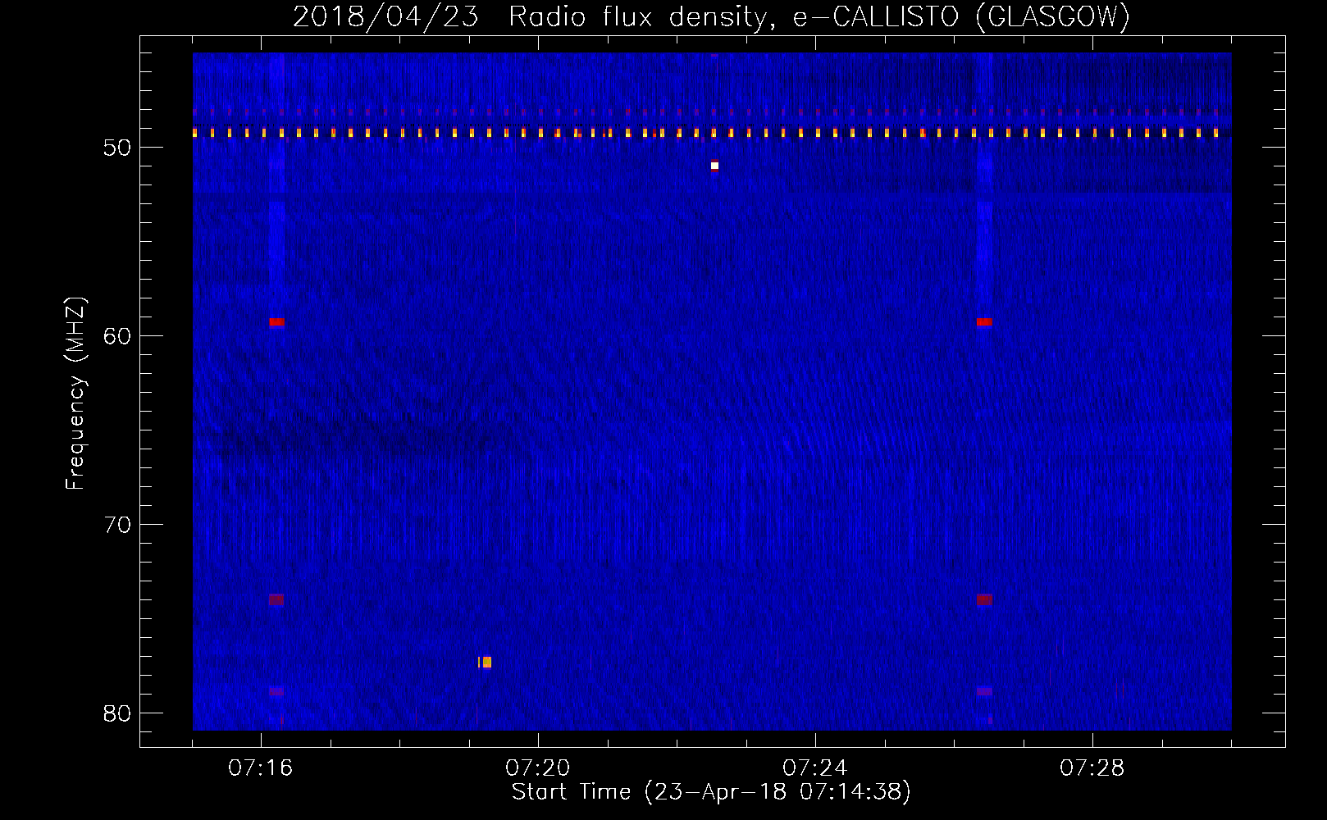Screen dimensions: 1327x820
Task: Click the 07:16 time tick label
Action: point(261,768)
